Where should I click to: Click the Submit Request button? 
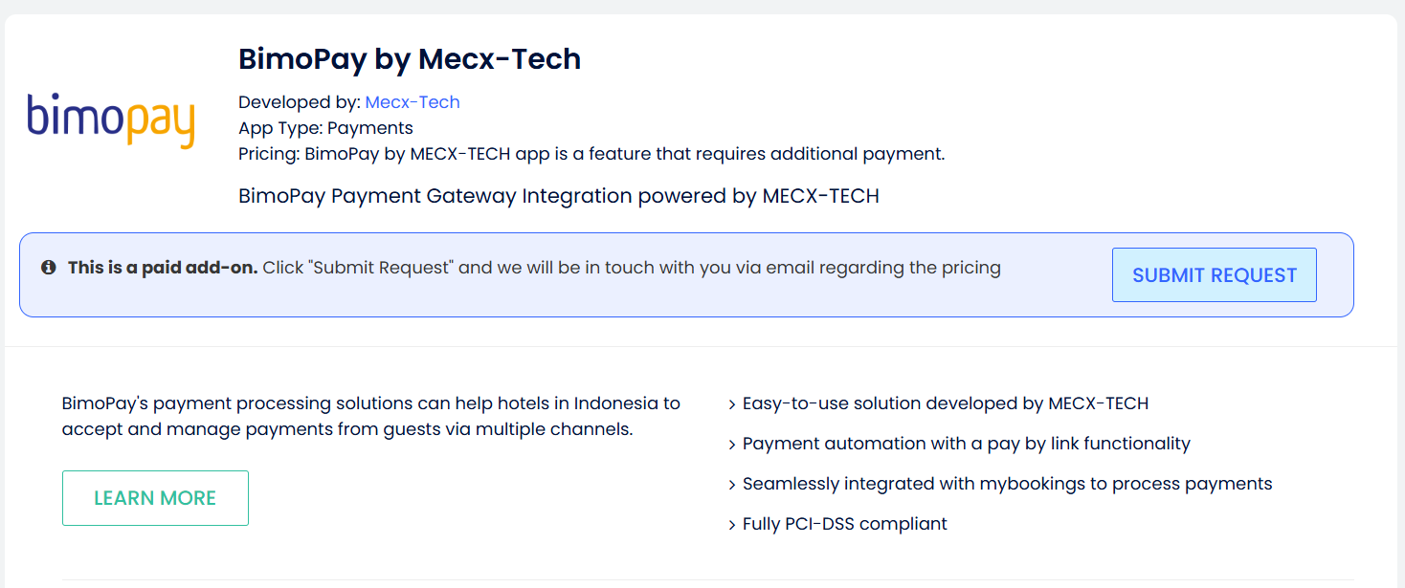[x=1214, y=275]
